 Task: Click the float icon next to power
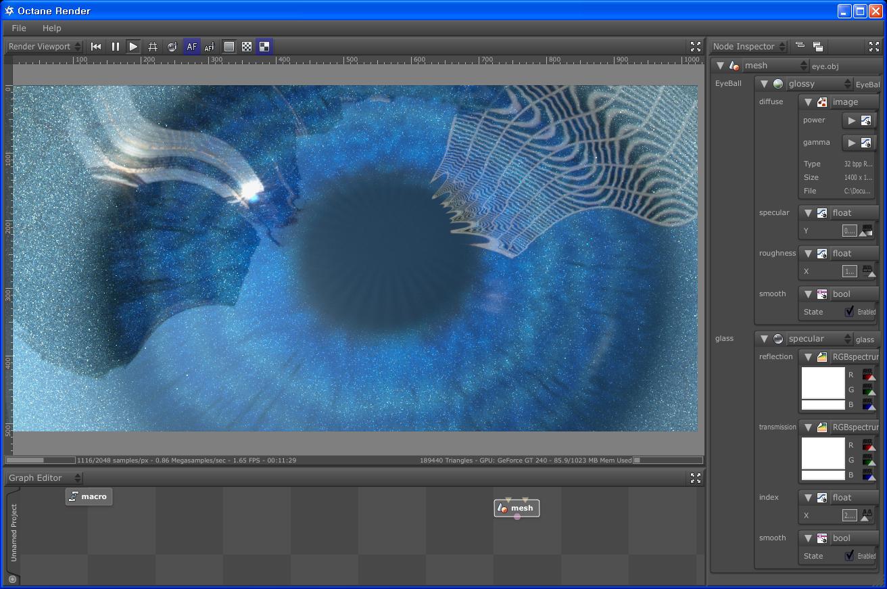point(866,120)
